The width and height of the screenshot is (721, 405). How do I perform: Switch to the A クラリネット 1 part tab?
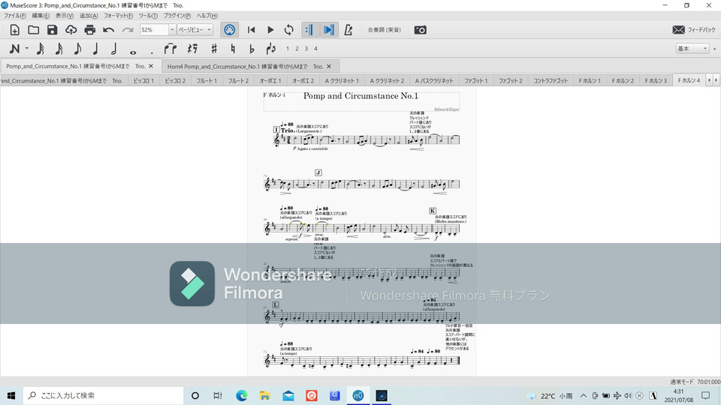pyautogui.click(x=342, y=81)
